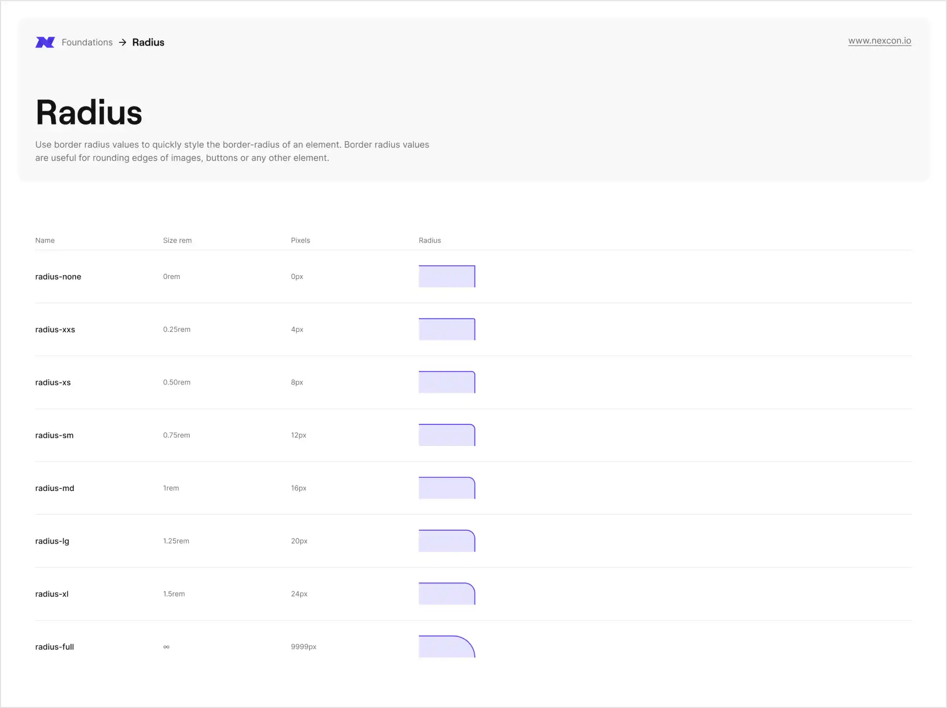Image resolution: width=947 pixels, height=708 pixels.
Task: Click the radius-none preview swatch
Action: pos(447,276)
